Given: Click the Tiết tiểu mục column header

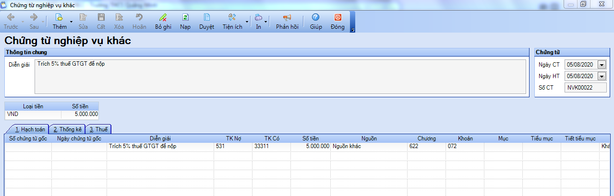Looking at the screenshot, I should 580,138.
